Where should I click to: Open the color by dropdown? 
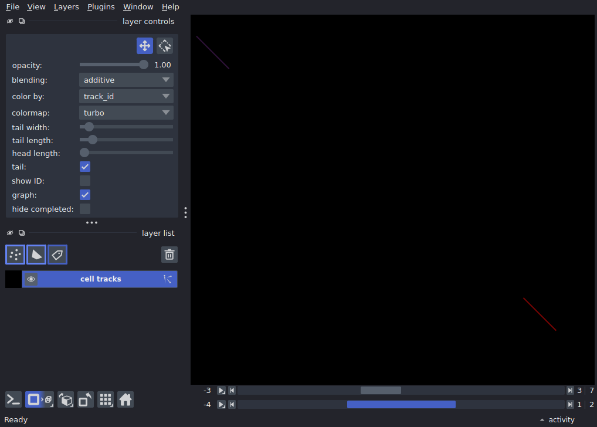(x=127, y=96)
